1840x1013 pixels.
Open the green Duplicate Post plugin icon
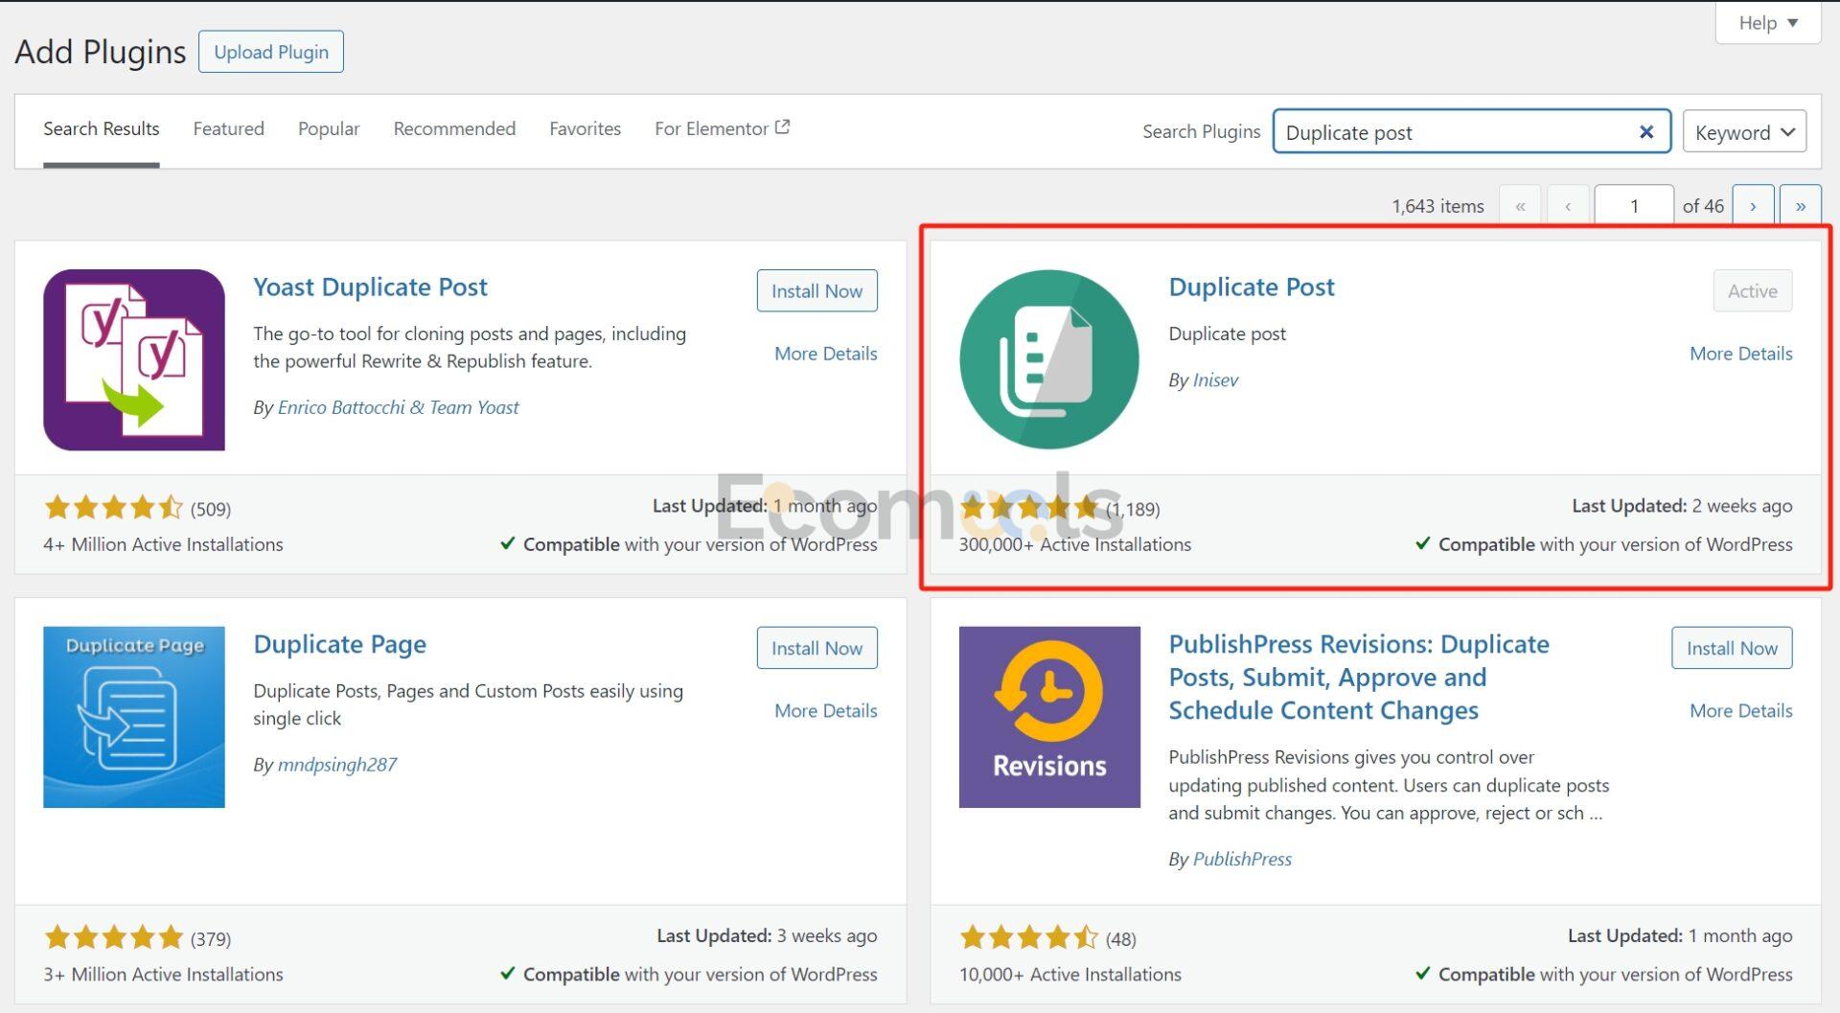point(1049,359)
